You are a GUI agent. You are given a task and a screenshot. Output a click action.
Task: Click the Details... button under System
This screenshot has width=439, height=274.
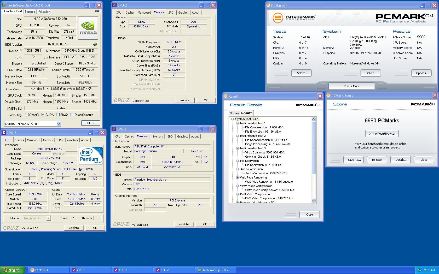point(371,73)
